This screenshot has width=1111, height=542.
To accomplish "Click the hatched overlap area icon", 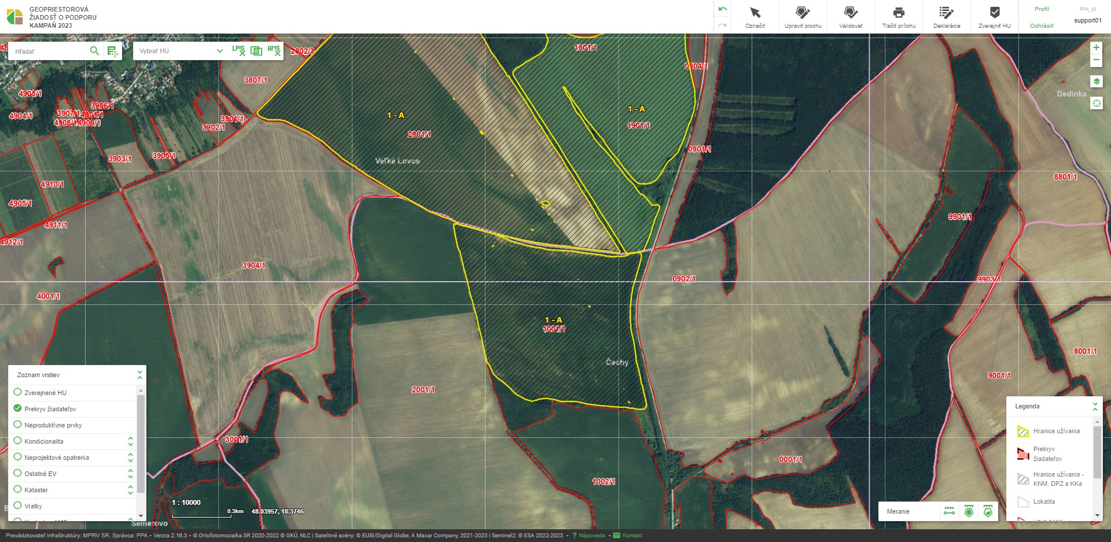I will 256,51.
